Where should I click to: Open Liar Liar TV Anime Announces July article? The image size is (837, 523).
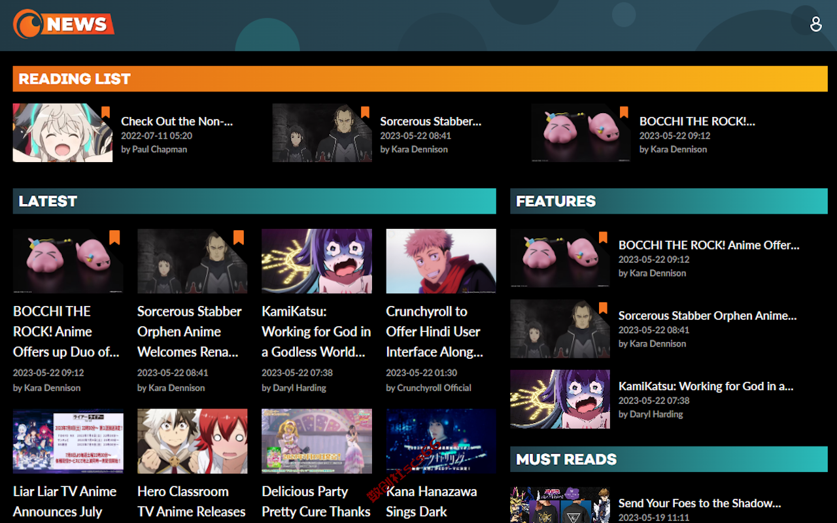pyautogui.click(x=65, y=501)
